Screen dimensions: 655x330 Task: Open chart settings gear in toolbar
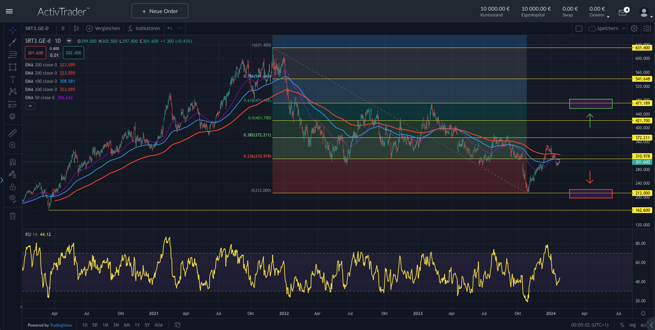[634, 28]
